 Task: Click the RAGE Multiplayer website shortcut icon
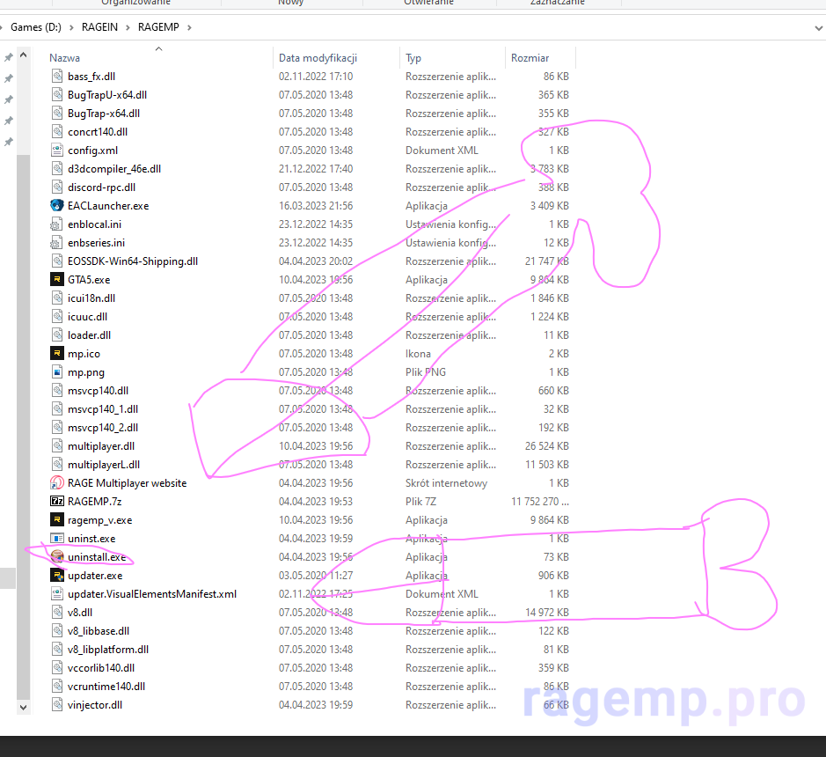tap(58, 483)
